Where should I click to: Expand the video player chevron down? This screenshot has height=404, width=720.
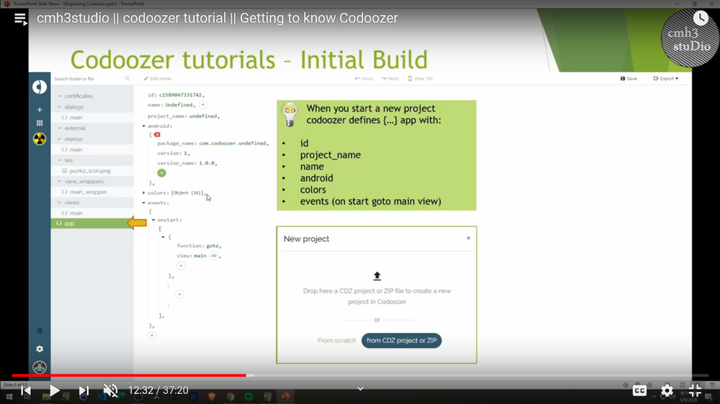(361, 389)
